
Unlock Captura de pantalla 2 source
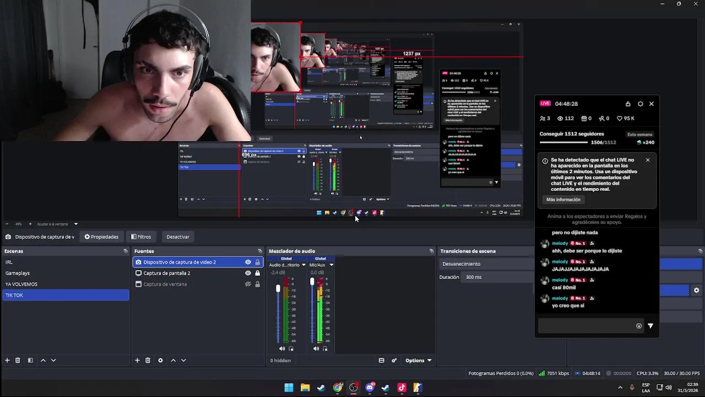click(x=257, y=273)
